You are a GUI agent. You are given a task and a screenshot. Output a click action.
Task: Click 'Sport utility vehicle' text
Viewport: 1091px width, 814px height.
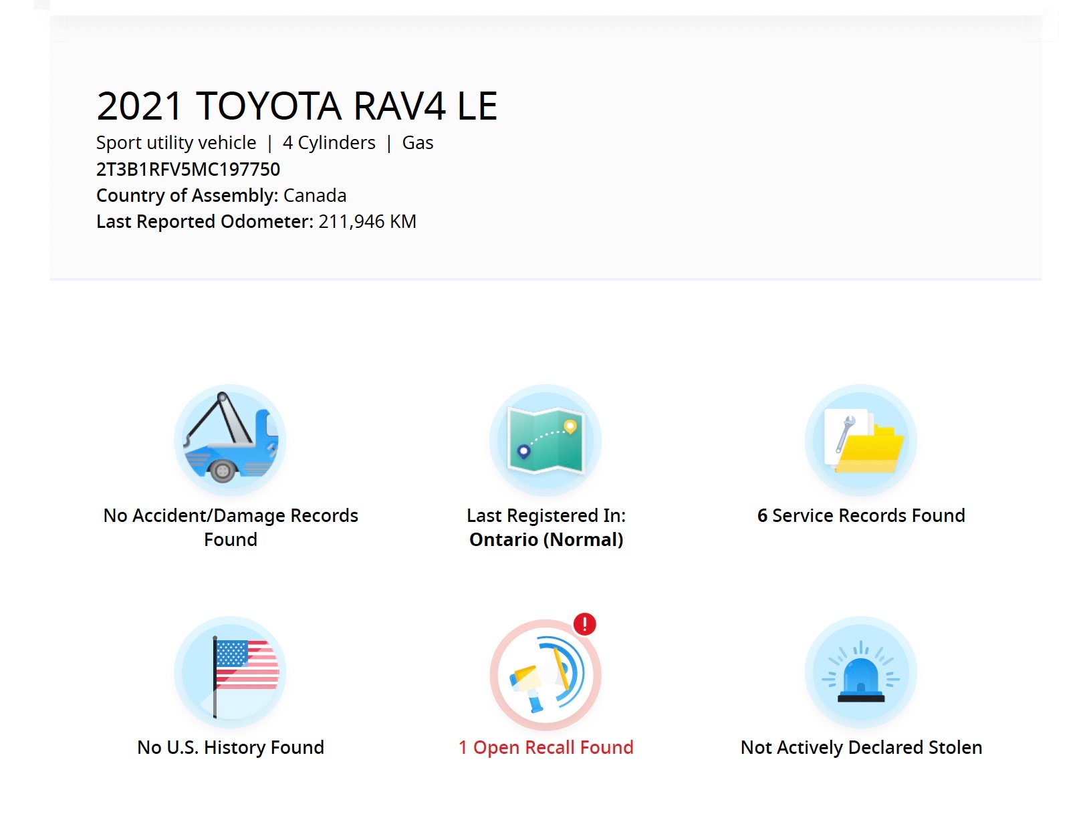coord(176,143)
